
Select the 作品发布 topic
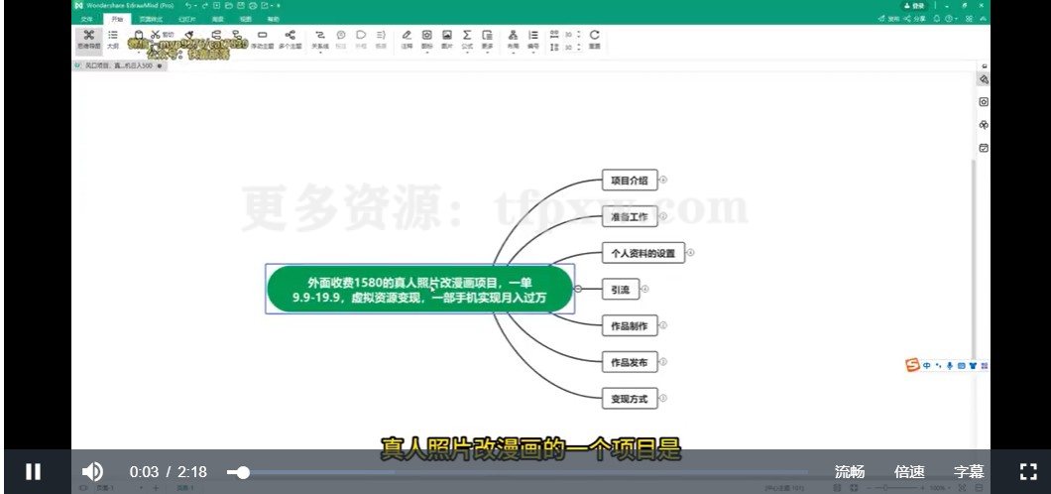[x=630, y=362]
